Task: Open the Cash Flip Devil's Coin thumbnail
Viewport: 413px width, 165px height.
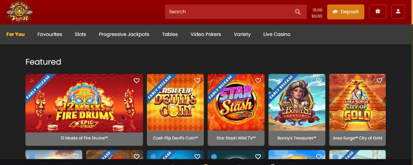Action: [175, 103]
